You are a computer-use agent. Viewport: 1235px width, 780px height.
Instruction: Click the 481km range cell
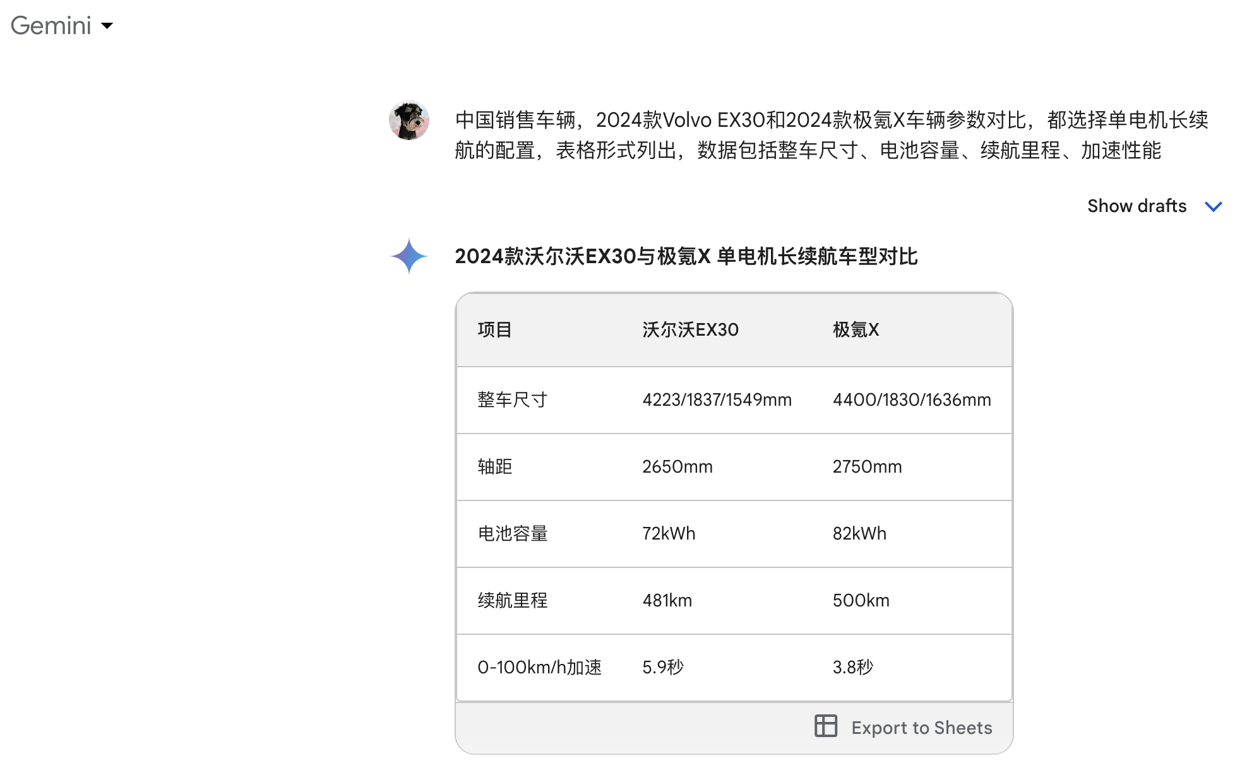[667, 600]
